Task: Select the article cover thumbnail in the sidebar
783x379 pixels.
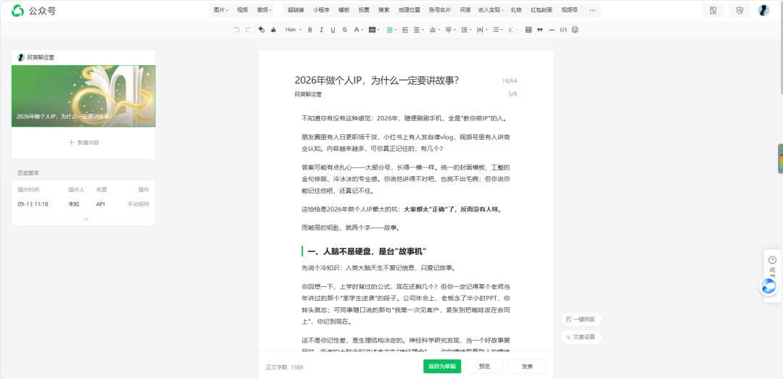Action: click(83, 96)
